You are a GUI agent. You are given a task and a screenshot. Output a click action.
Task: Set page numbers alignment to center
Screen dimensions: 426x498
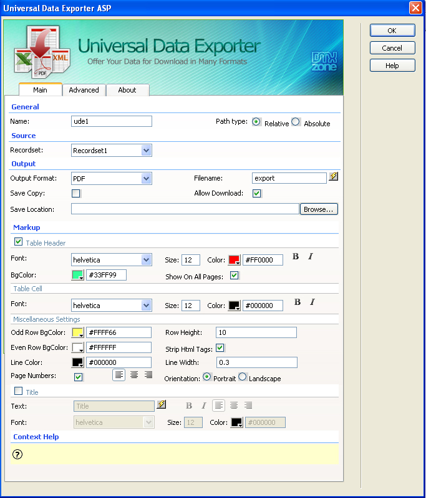click(x=134, y=375)
